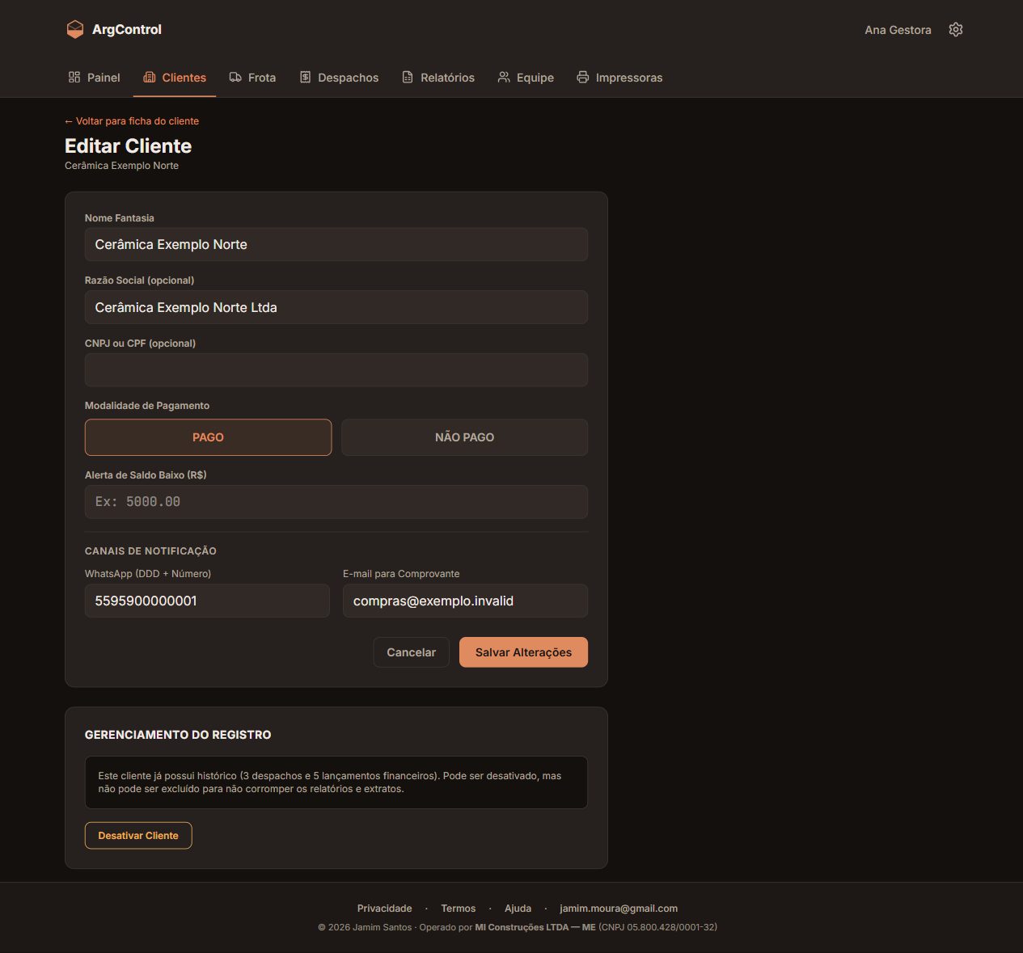
Task: Click the Relatórios document icon
Action: click(x=408, y=78)
